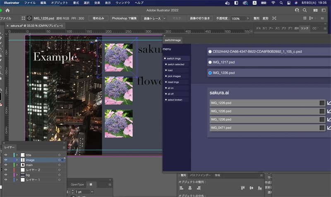Tick the checkbox on IMG_0471.psd row
The width and height of the screenshot is (331, 197).
click(x=322, y=128)
